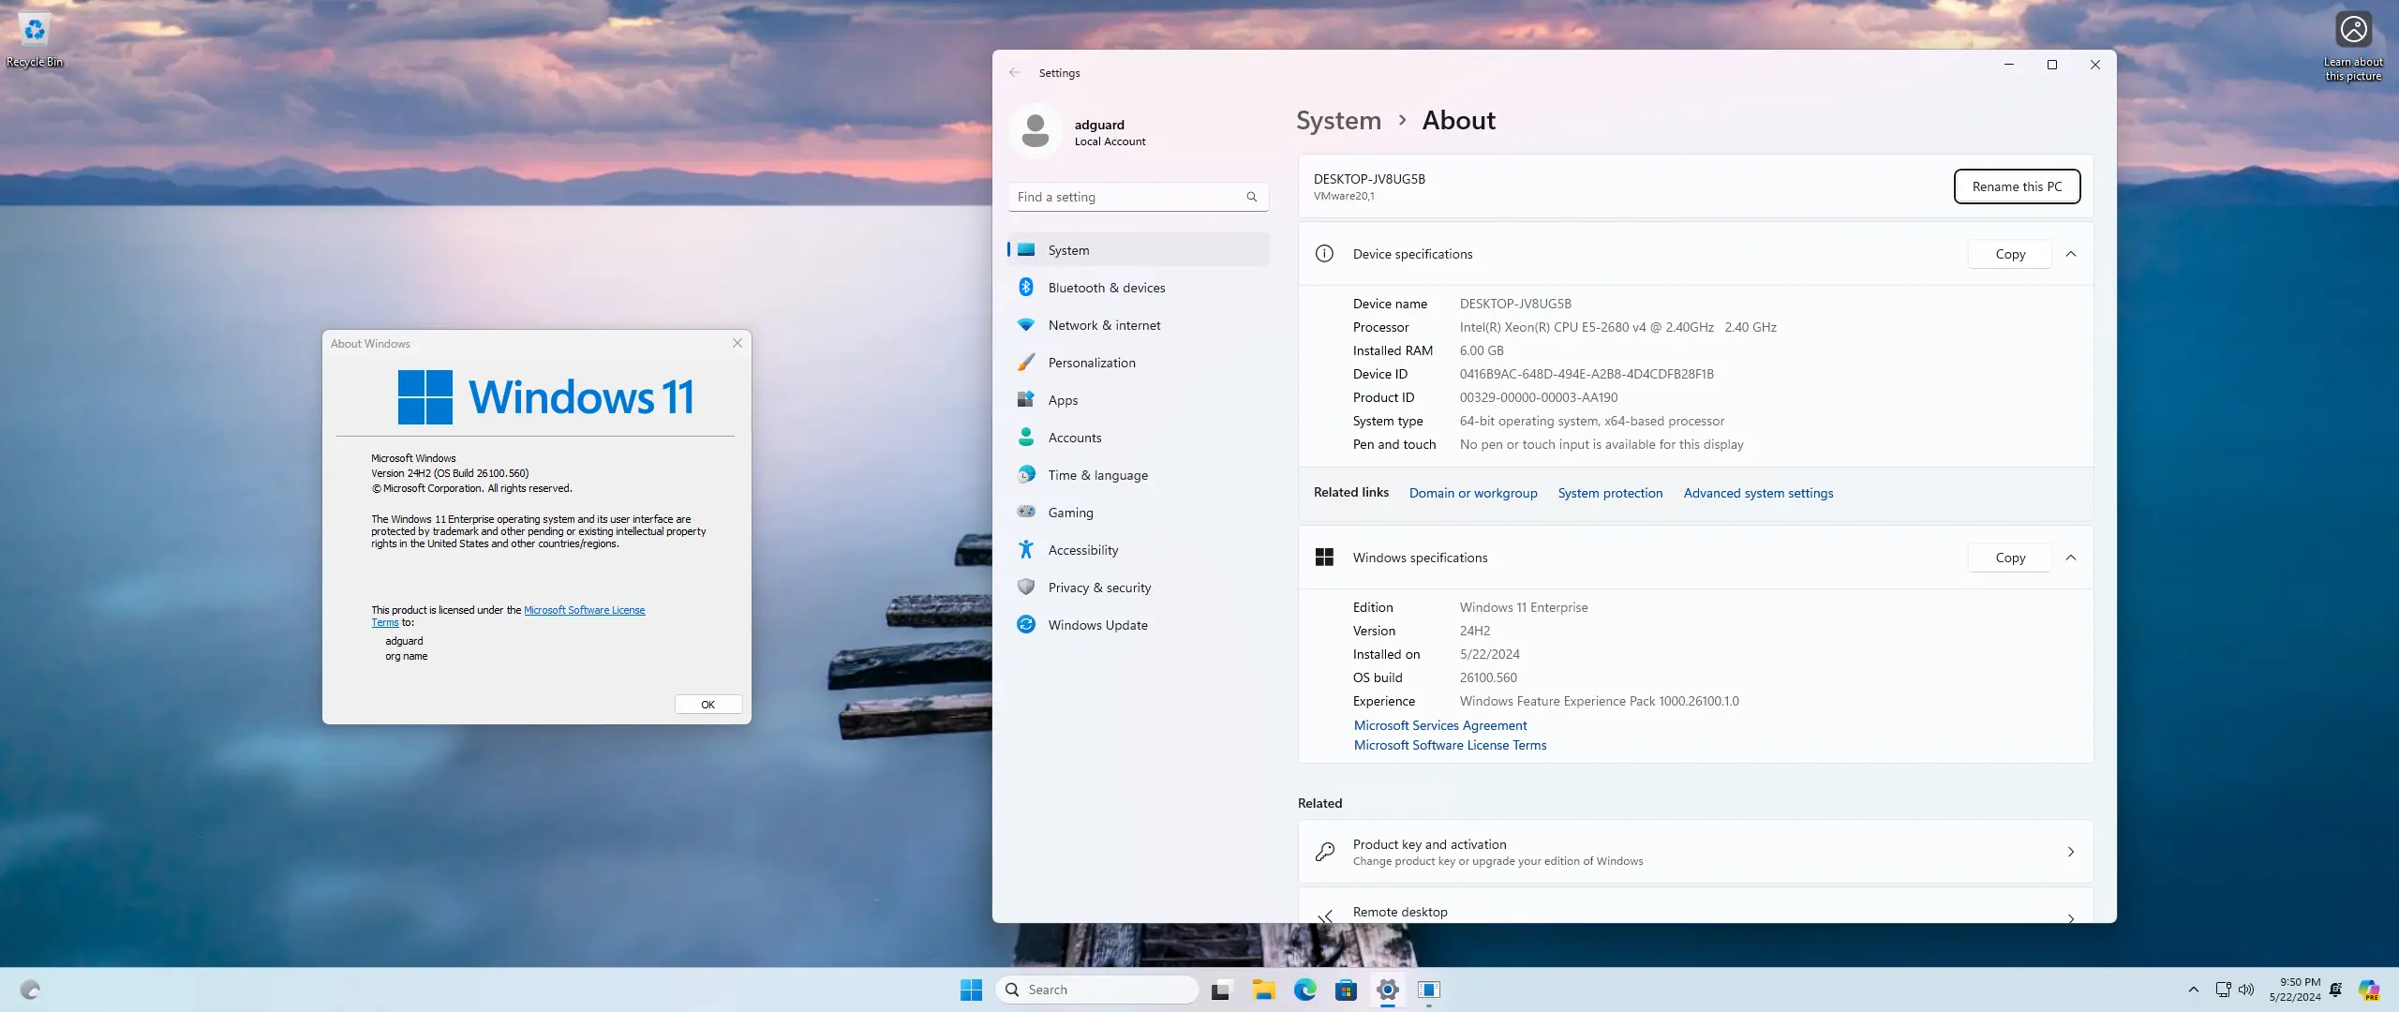2399x1012 pixels.
Task: Click the adguard account avatar
Action: tap(1035, 130)
